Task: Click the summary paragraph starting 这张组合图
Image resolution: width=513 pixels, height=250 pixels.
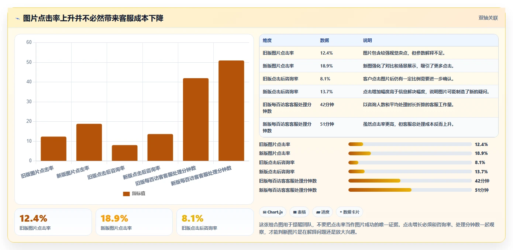Action: [376, 228]
